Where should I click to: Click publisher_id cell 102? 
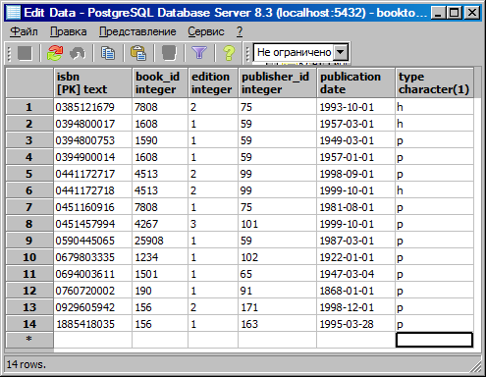(x=278, y=257)
